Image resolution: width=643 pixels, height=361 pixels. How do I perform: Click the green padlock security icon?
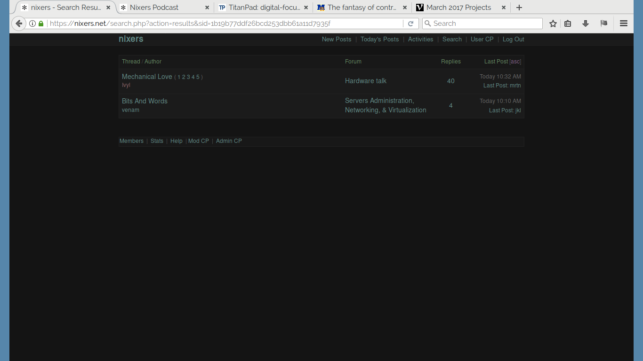(x=41, y=24)
